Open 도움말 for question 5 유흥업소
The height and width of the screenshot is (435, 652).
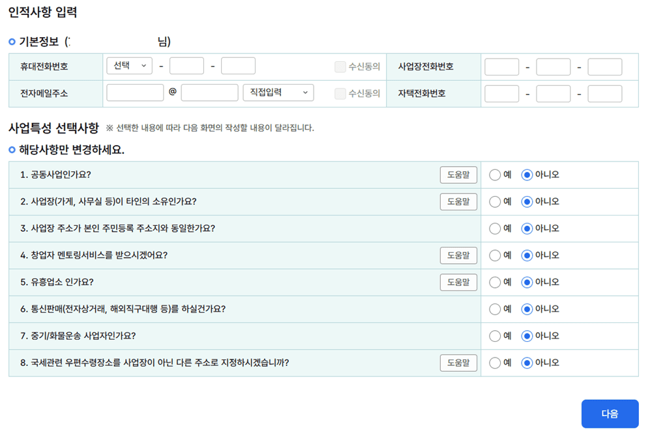[458, 282]
